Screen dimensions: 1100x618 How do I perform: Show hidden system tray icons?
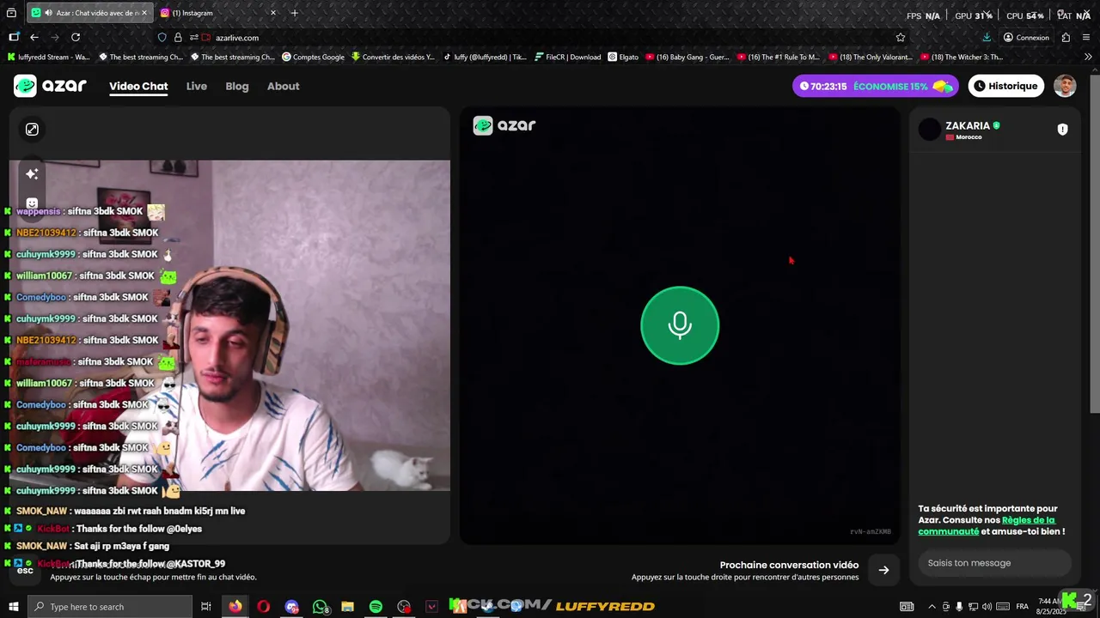pyautogui.click(x=932, y=607)
